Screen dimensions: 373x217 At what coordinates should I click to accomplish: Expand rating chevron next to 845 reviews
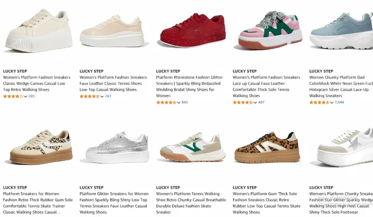click(179, 102)
